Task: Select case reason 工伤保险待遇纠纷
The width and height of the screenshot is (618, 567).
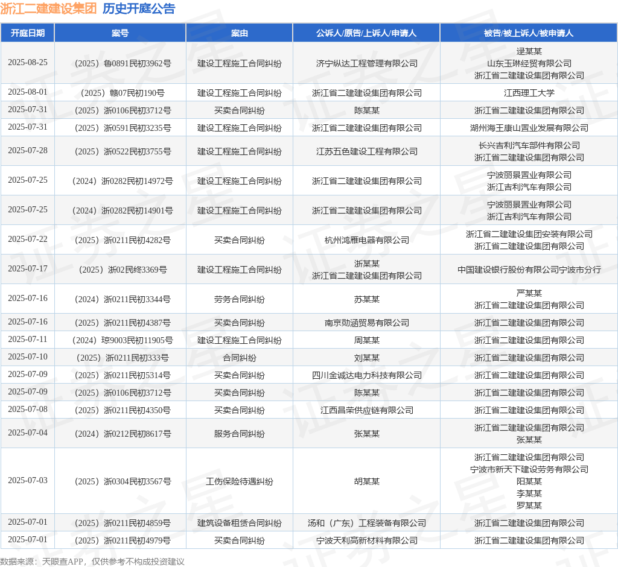Action: (x=239, y=481)
